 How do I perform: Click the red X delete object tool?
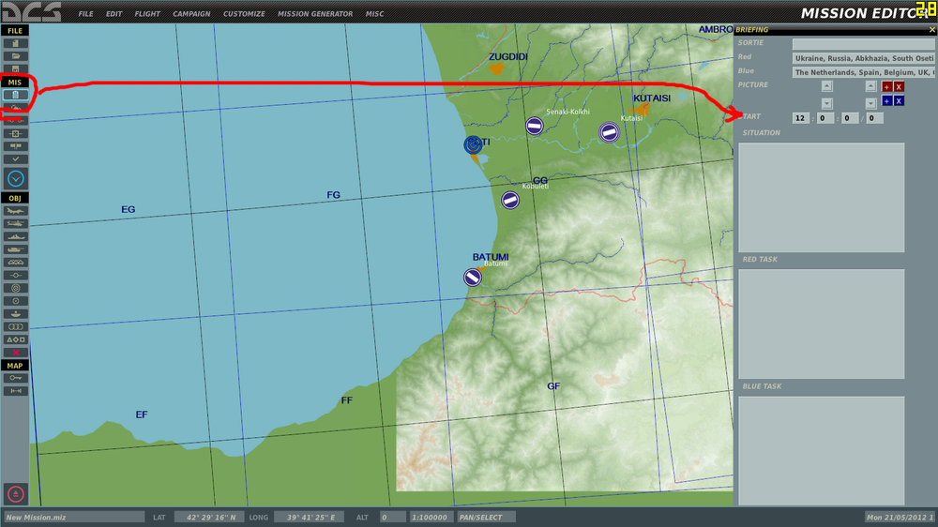[x=16, y=353]
